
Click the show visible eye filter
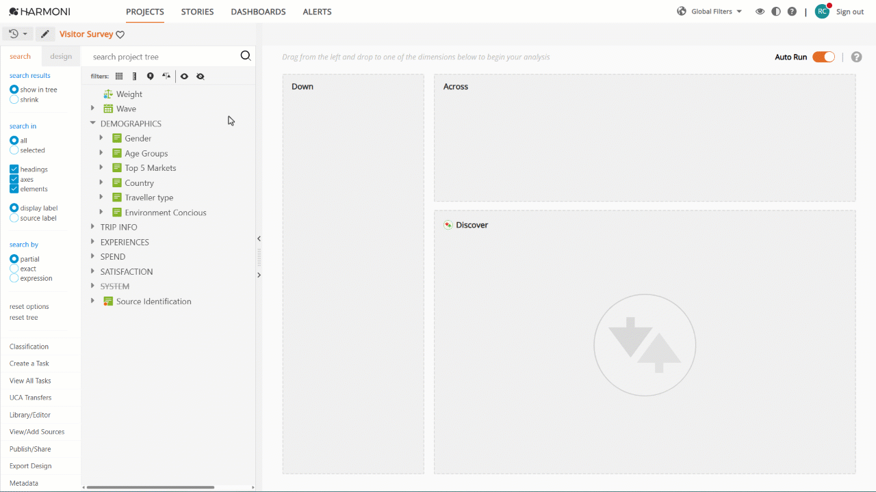pyautogui.click(x=184, y=77)
